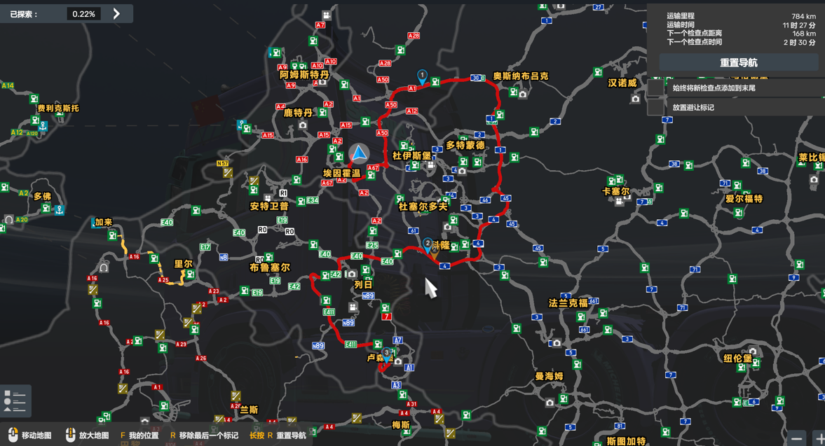The height and width of the screenshot is (446, 825).
Task: Click the 多特蒙德 city label
Action: pos(465,145)
